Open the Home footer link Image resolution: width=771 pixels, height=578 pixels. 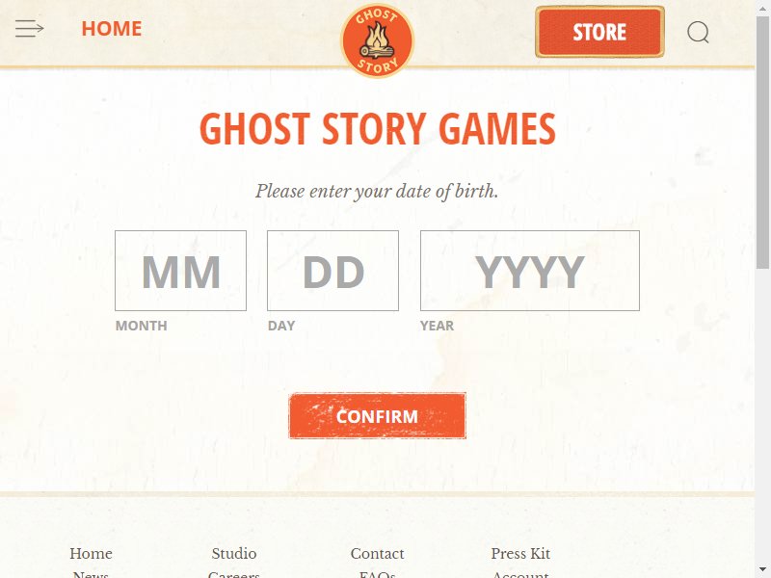click(x=91, y=553)
